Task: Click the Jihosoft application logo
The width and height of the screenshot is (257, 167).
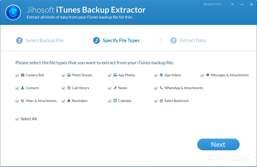Action: coord(13,13)
